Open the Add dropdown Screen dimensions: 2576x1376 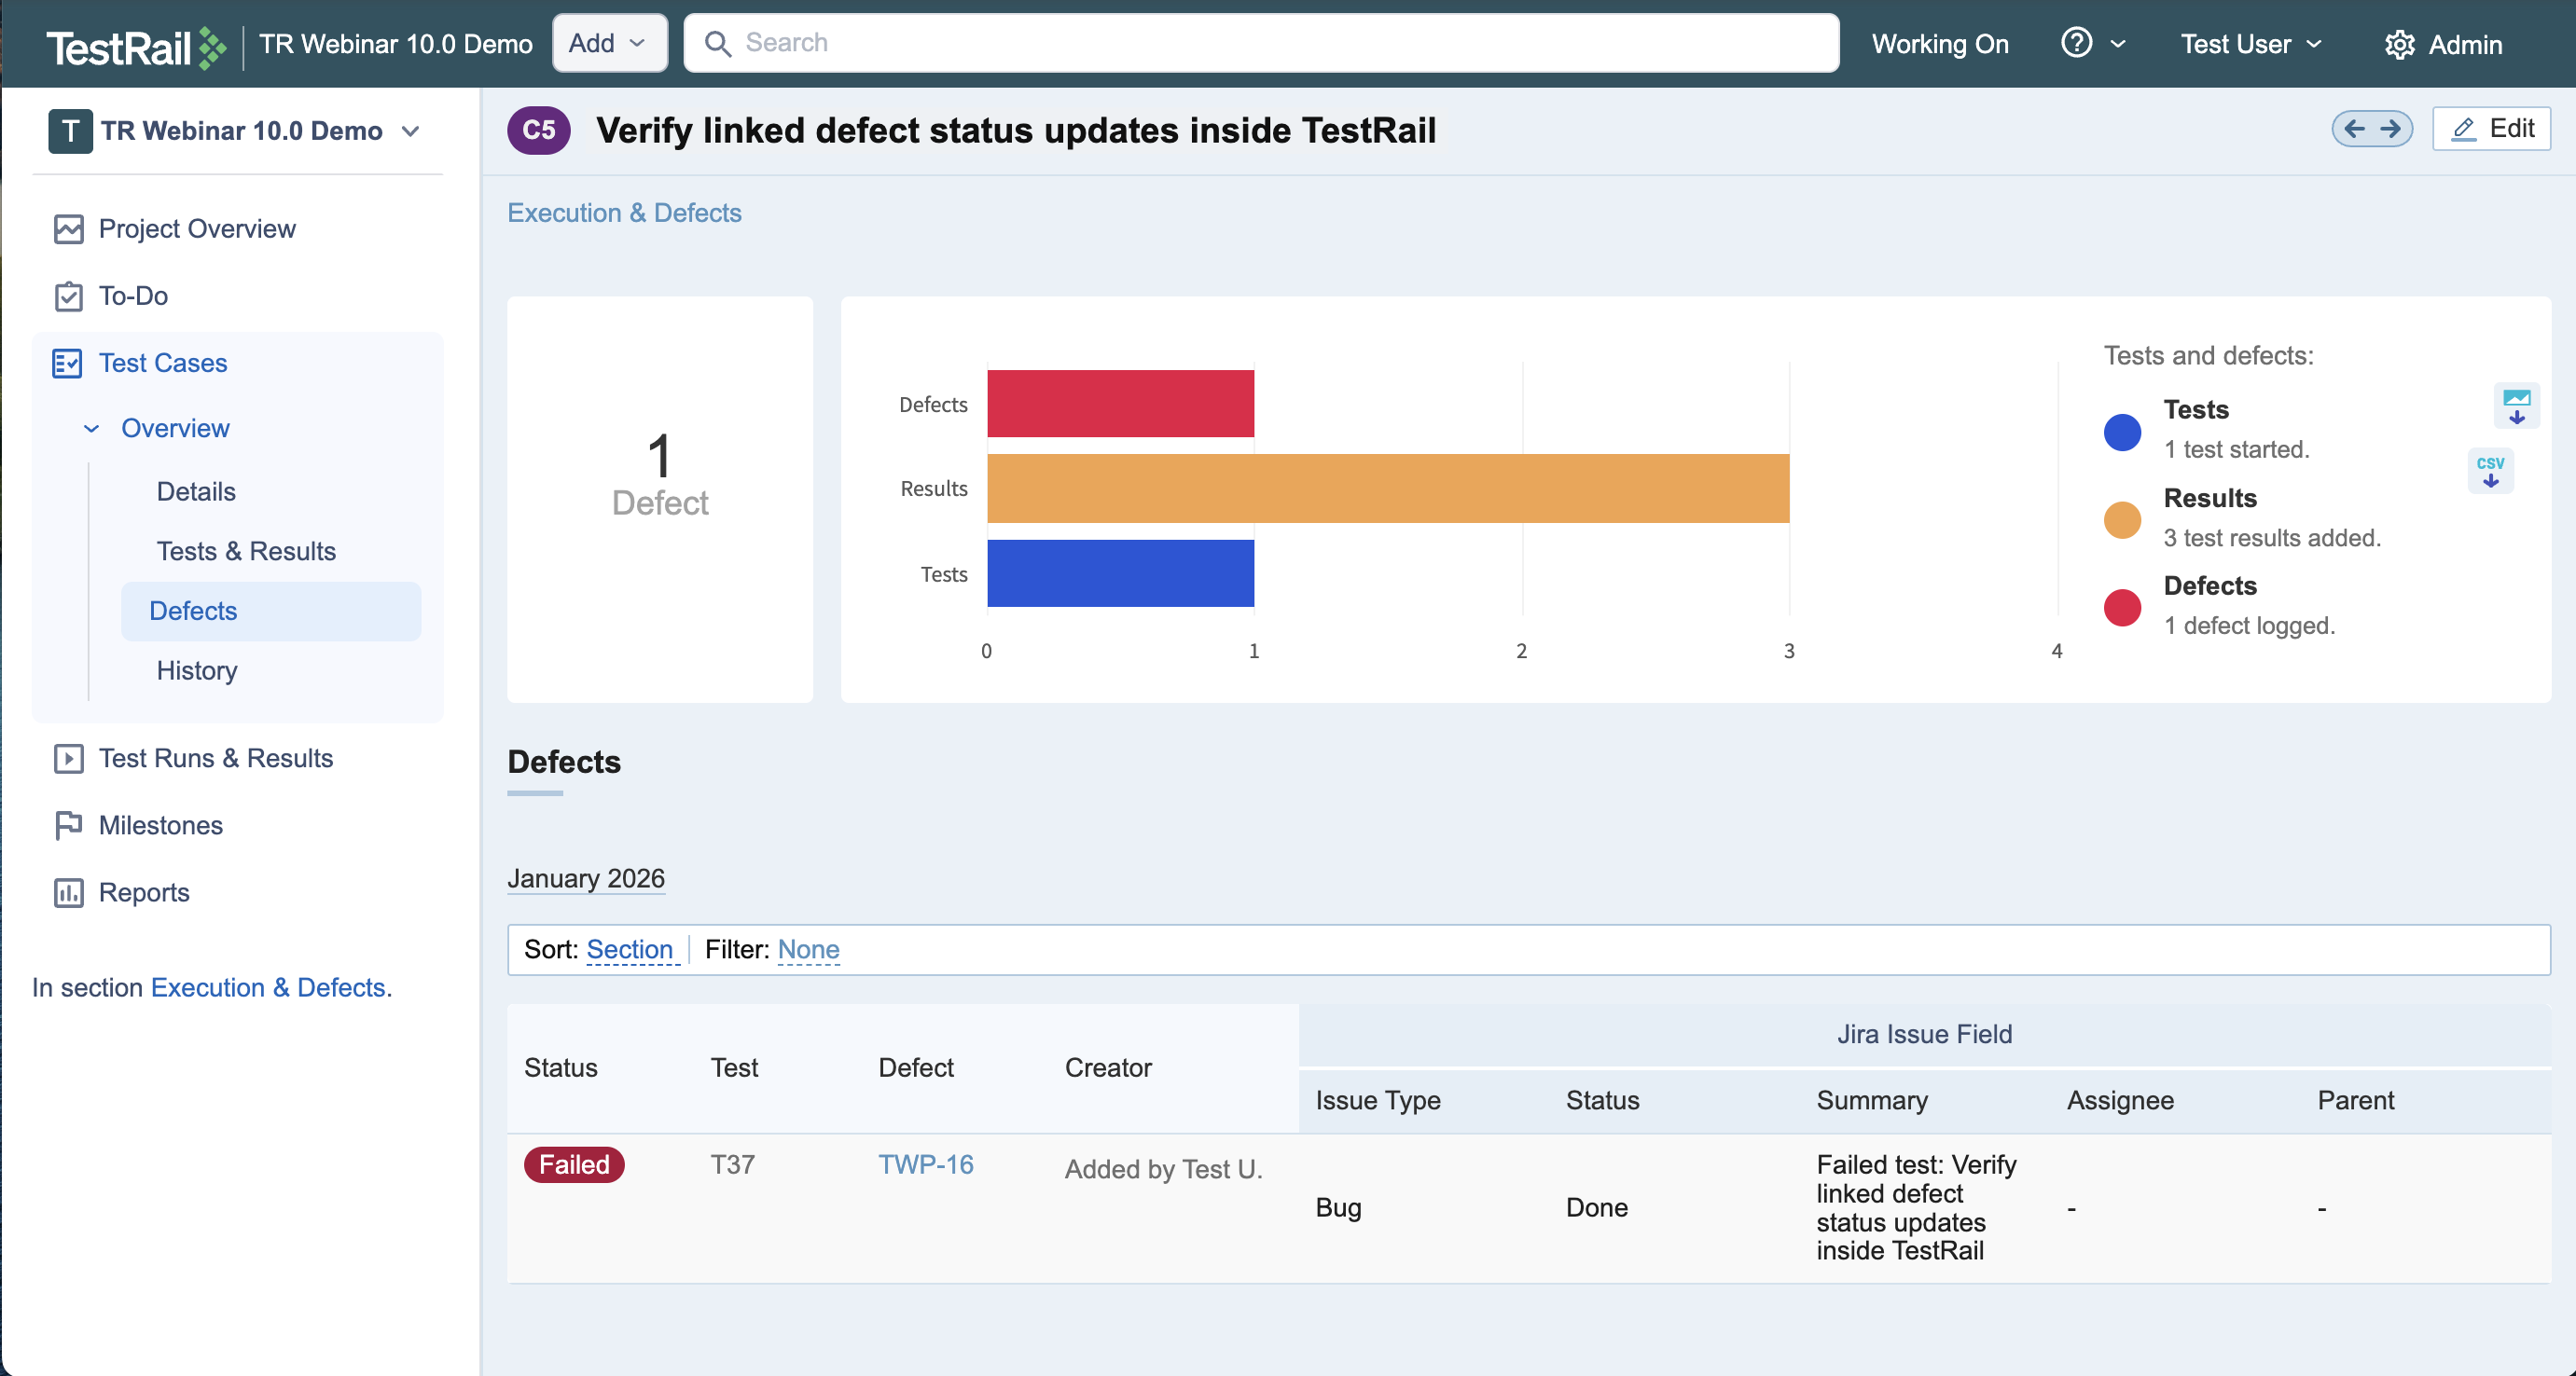coord(609,43)
